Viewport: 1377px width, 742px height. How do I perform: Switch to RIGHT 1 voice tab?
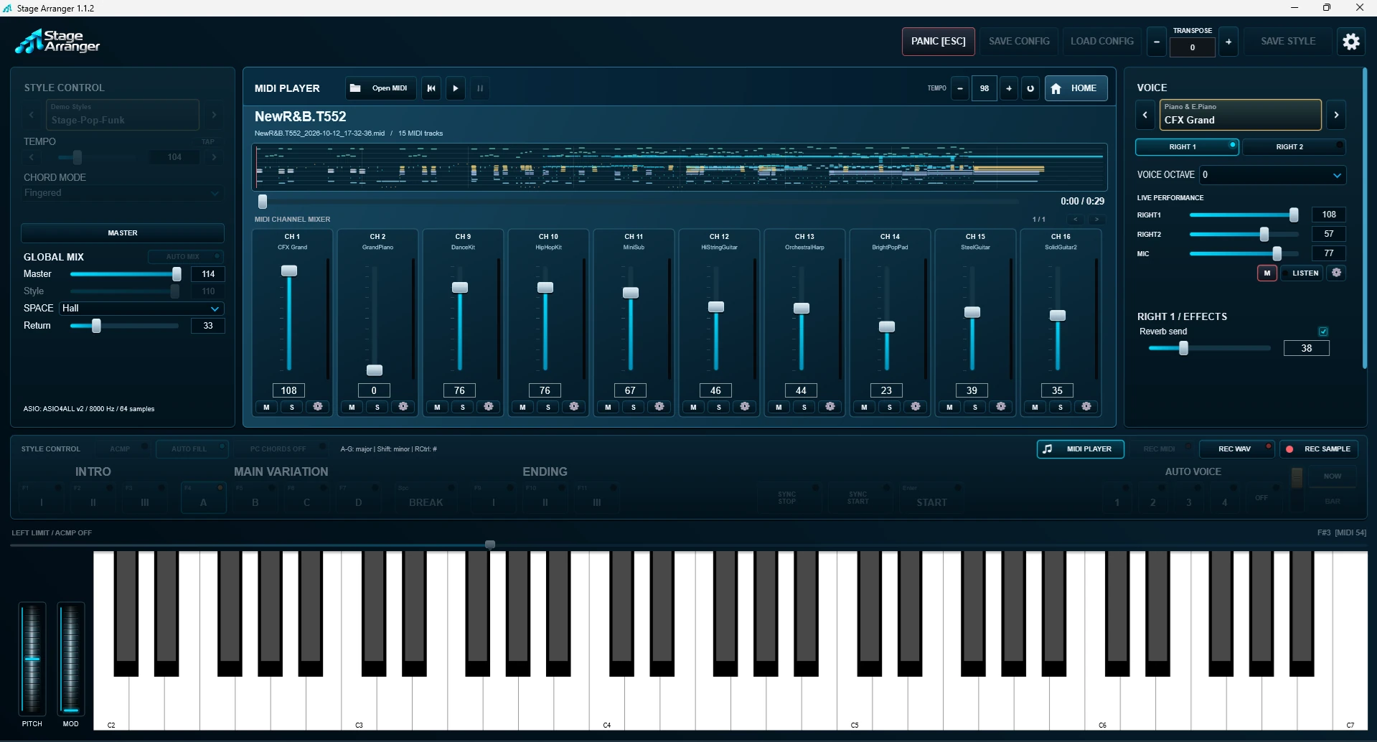point(1187,146)
